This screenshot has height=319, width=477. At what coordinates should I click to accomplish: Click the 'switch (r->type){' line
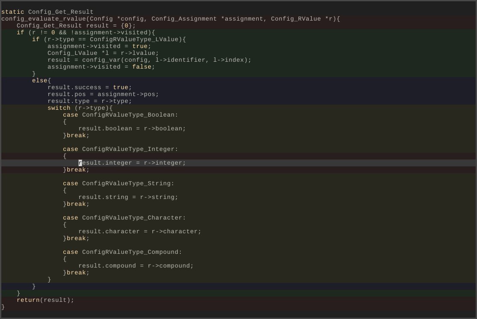coord(80,108)
